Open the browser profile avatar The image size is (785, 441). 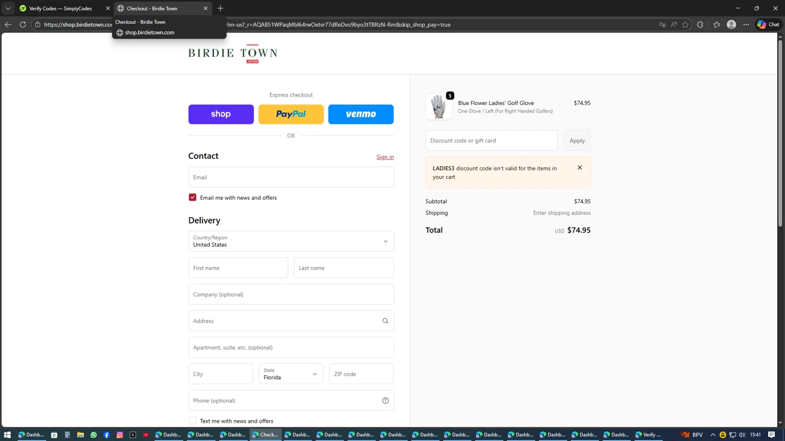[731, 25]
